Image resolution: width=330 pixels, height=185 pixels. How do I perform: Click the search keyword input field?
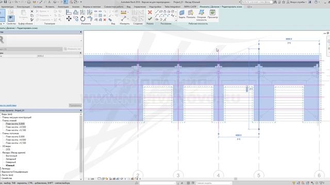click(257, 2)
